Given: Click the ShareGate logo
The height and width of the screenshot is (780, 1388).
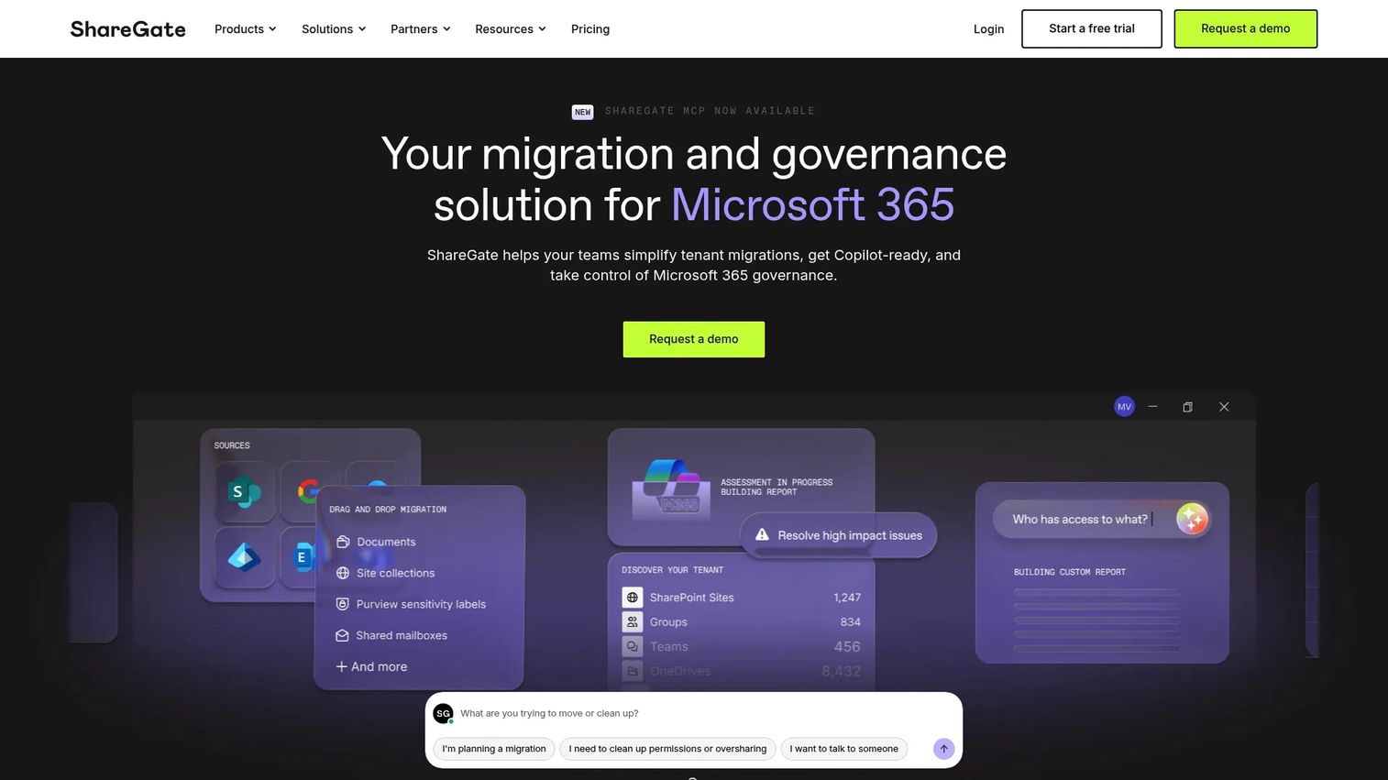Looking at the screenshot, I should point(128,29).
